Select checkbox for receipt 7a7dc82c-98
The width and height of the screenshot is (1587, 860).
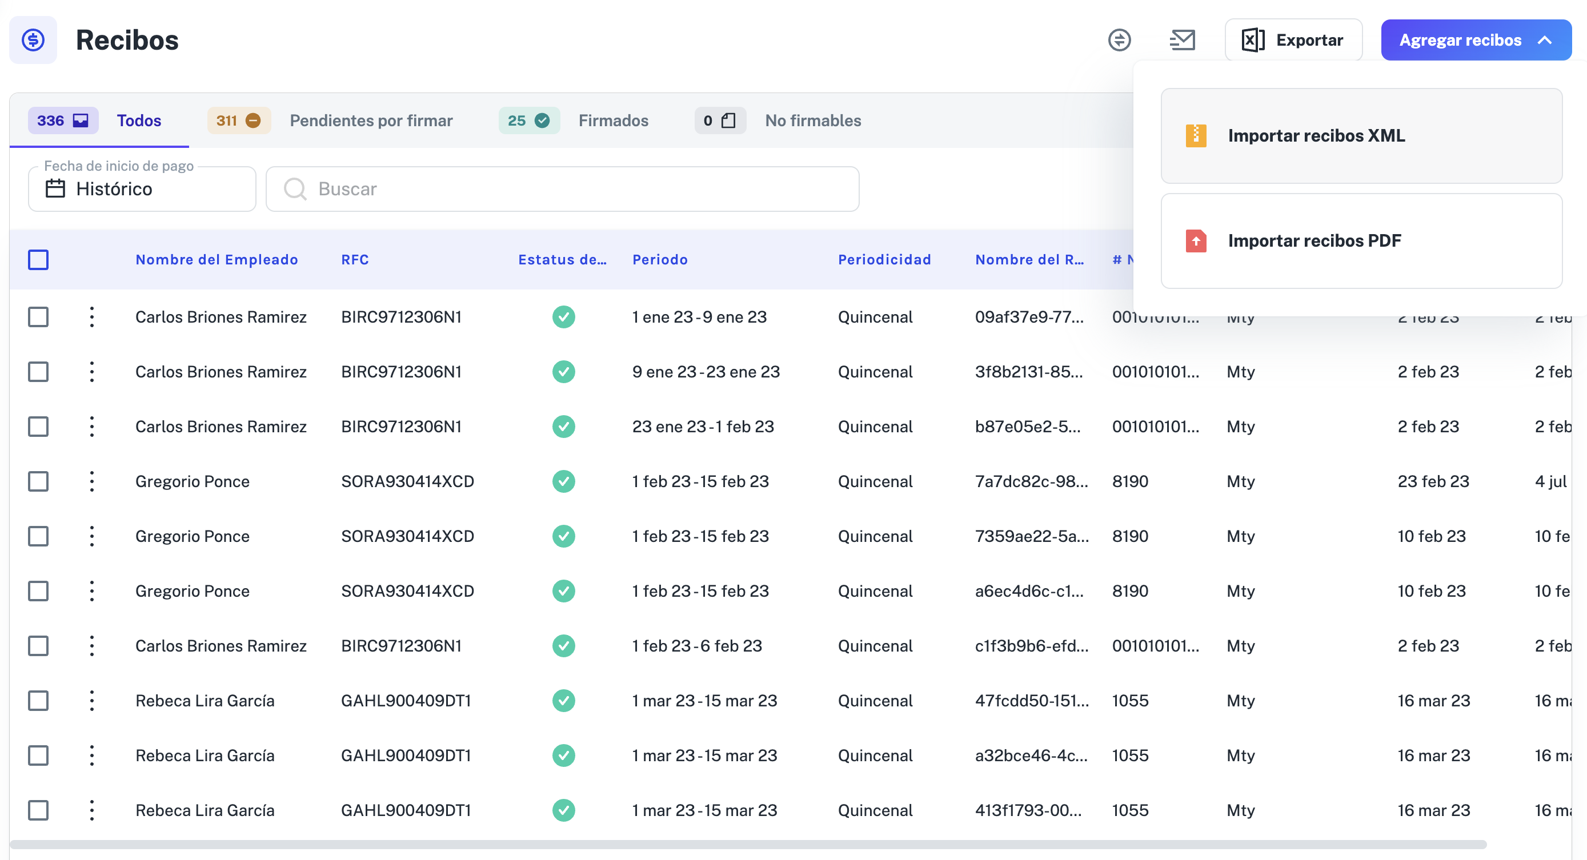38,482
